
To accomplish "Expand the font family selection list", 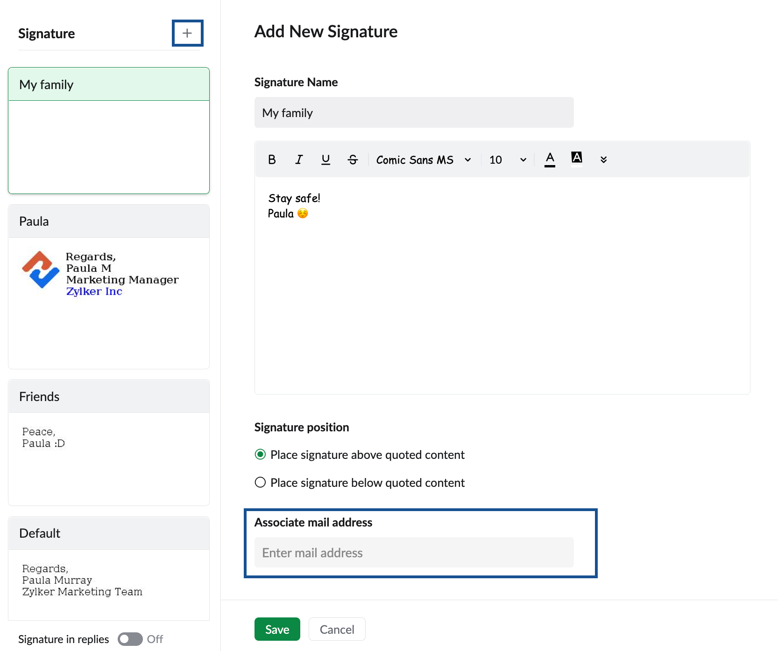I will click(467, 159).
